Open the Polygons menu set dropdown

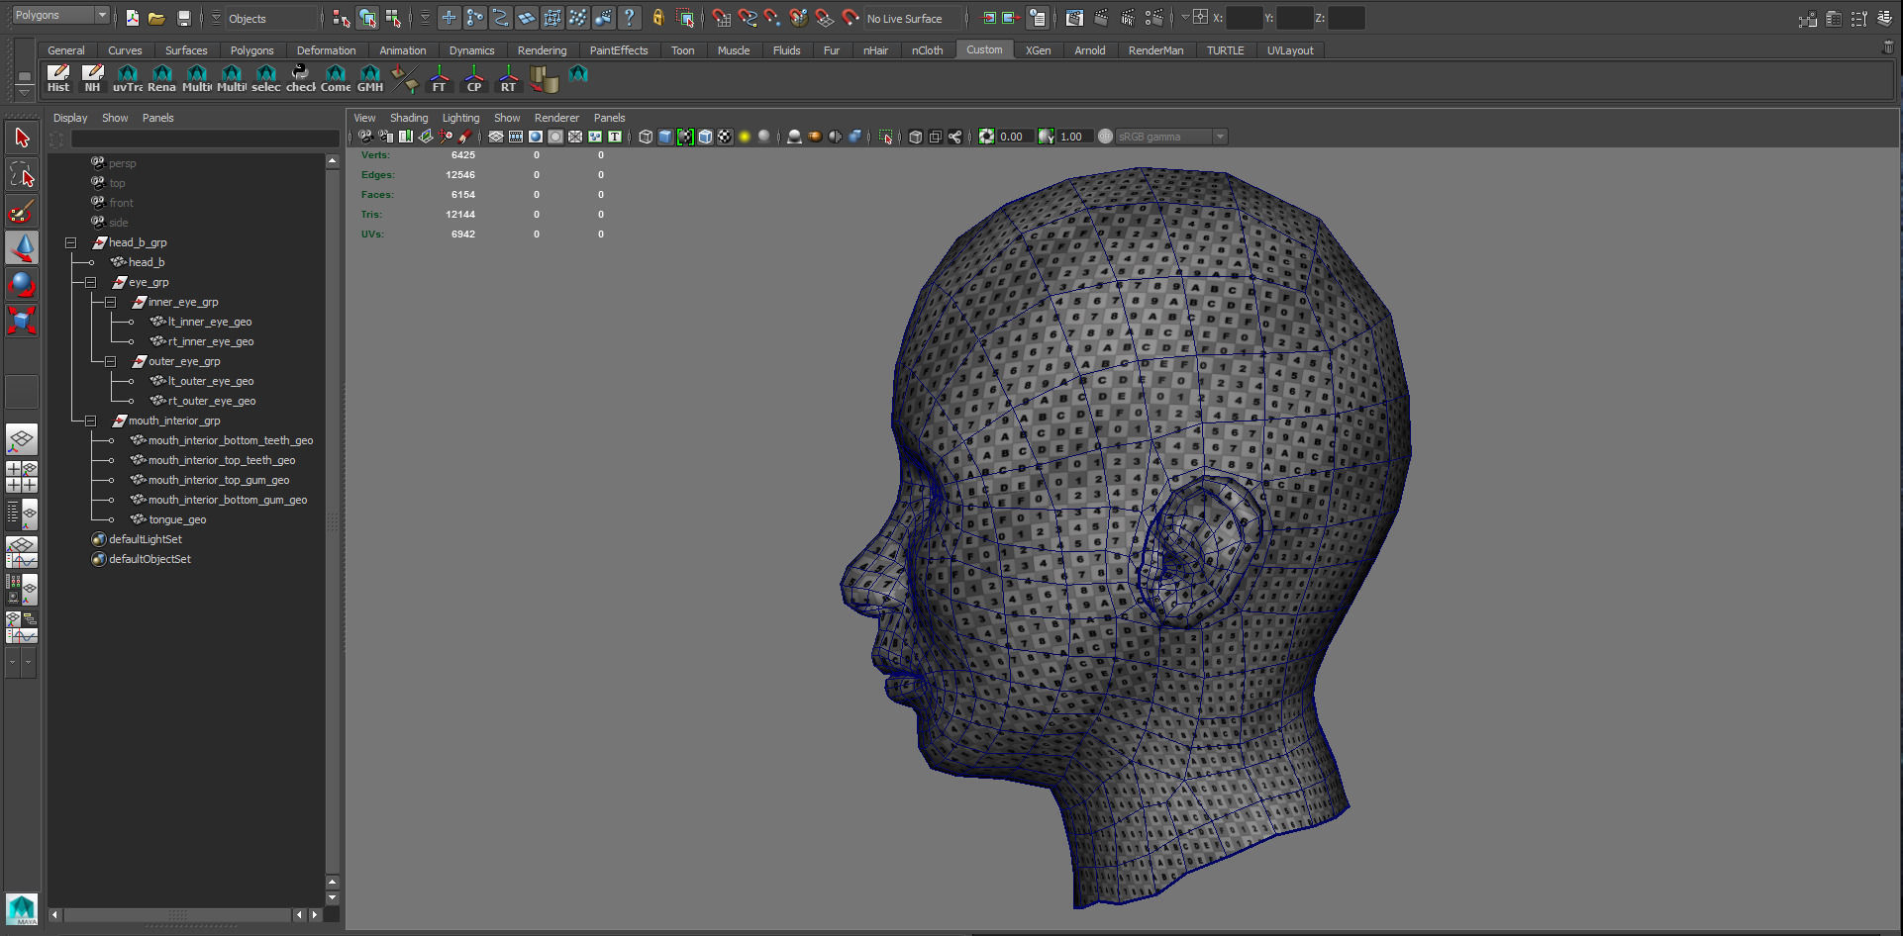(x=60, y=15)
